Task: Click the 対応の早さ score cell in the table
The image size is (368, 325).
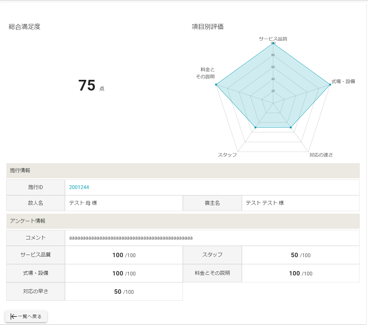Action: pyautogui.click(x=124, y=292)
